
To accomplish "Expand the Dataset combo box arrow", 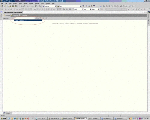I will pos(35,18).
